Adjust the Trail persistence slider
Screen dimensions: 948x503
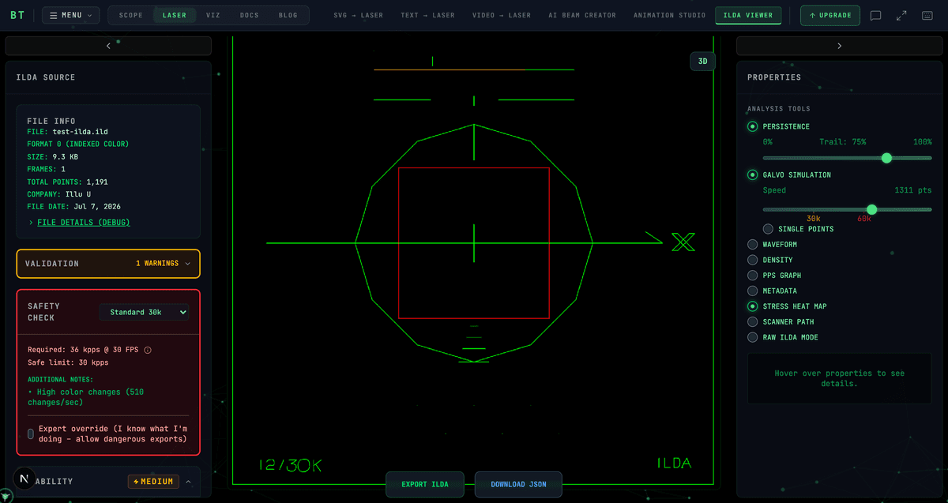(x=848, y=158)
